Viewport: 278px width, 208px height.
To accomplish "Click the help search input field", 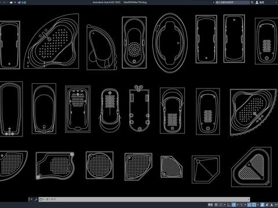I will coord(233,2).
